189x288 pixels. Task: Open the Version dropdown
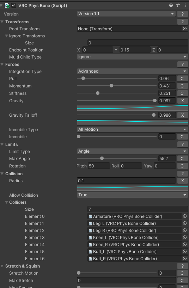pyautogui.click(x=126, y=14)
